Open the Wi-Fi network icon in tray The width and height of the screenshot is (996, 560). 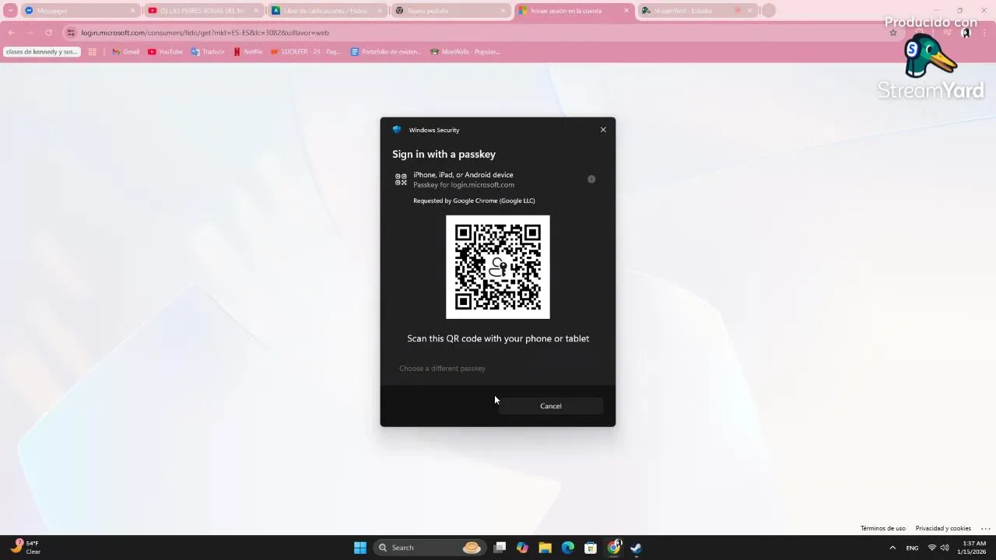931,548
